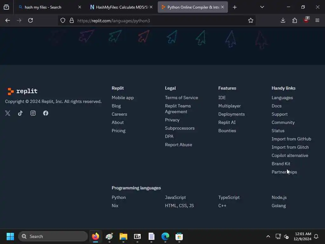Open Terms of Service link
This screenshot has width=325, height=244.
pos(181,98)
